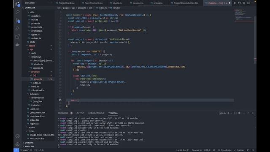
Task: Open terminal panel more actions ellipsis
Action: click(244, 113)
